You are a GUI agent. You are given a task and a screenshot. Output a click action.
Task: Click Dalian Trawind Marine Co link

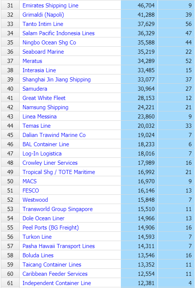click(x=54, y=135)
